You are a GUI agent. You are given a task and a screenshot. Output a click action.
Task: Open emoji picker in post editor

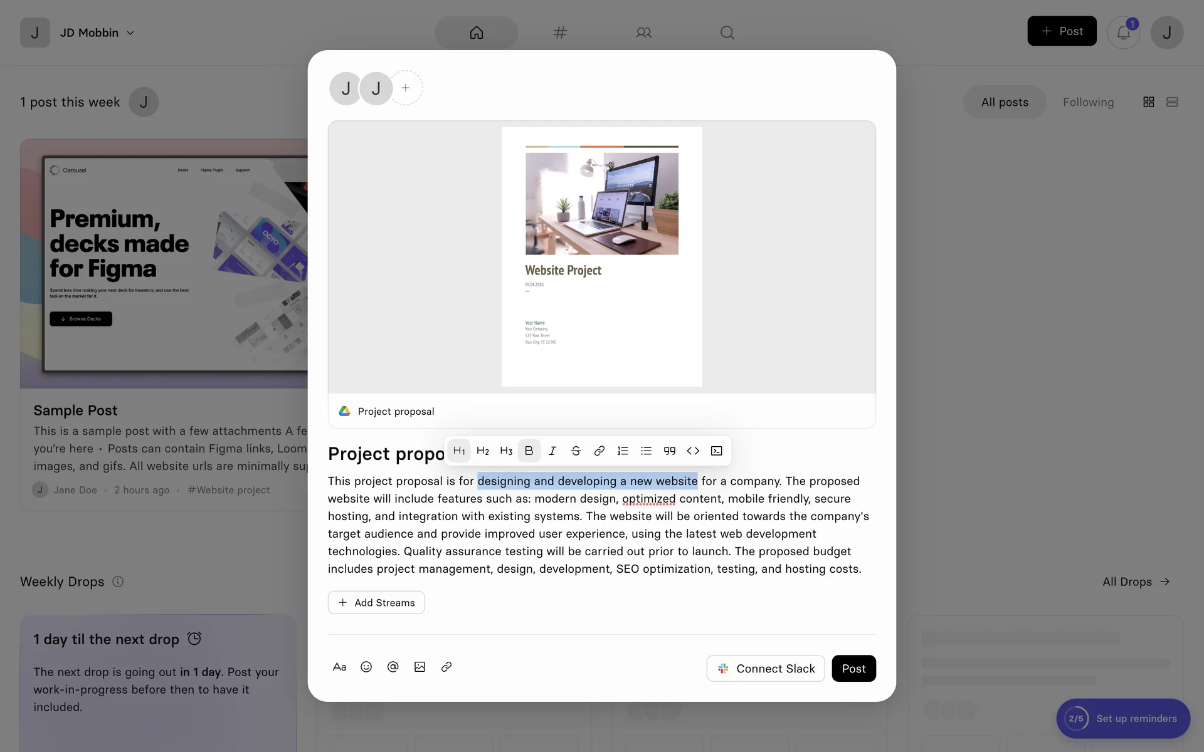[x=366, y=667]
